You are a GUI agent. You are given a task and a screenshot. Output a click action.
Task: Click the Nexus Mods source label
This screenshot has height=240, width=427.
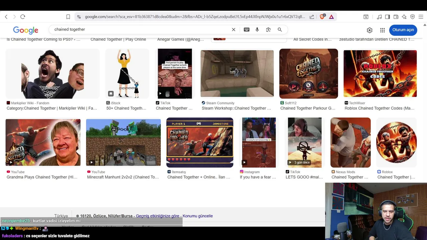pos(346,172)
